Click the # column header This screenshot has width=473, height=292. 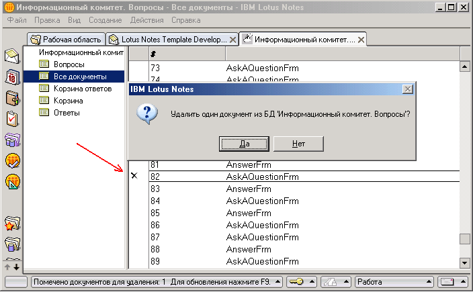point(187,54)
